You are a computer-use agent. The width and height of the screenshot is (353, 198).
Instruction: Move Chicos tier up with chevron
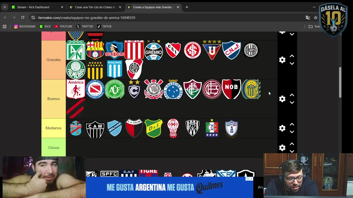[292, 144]
